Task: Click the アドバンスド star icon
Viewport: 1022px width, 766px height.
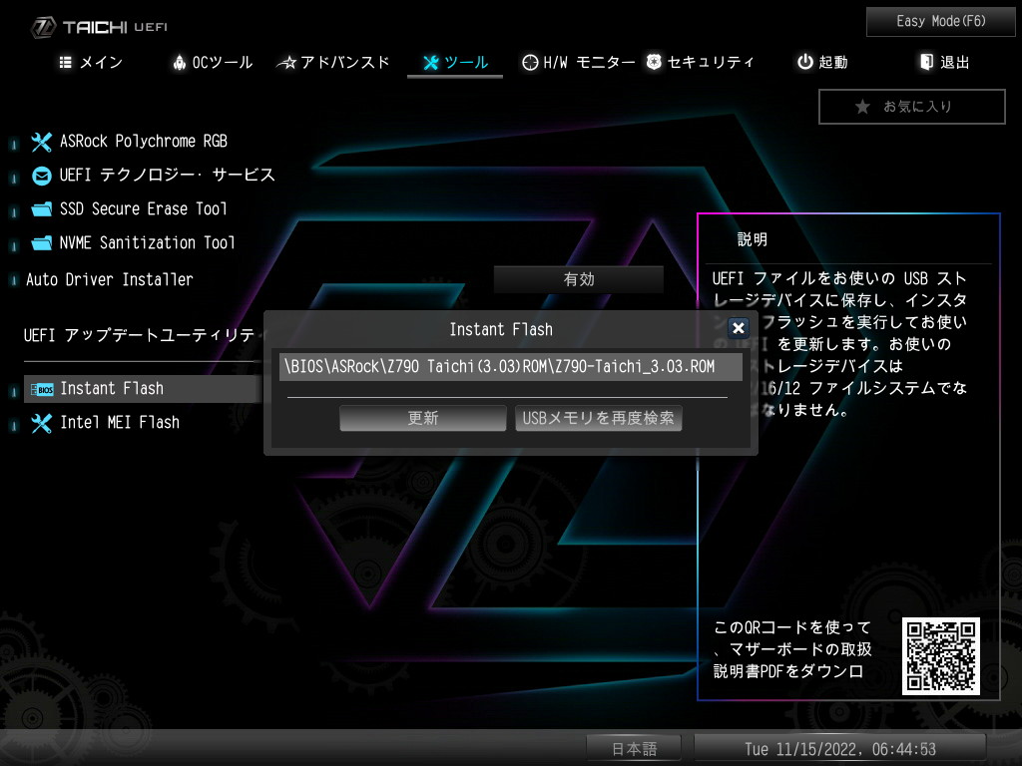Action: click(x=286, y=63)
